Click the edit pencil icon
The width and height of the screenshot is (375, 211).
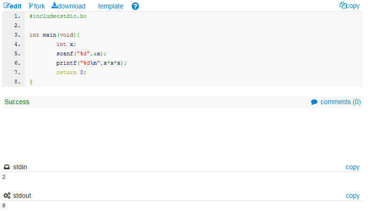[7, 6]
